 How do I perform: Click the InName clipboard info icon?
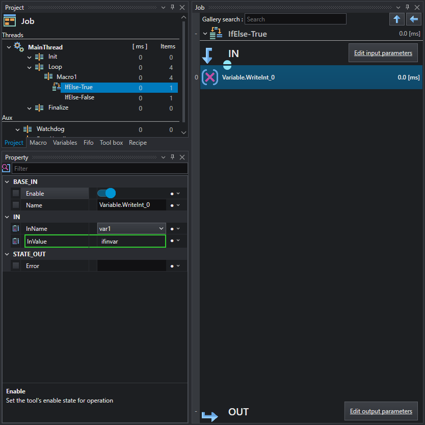tap(16, 228)
